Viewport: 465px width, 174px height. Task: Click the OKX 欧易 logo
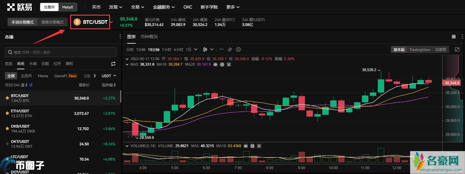20,7
